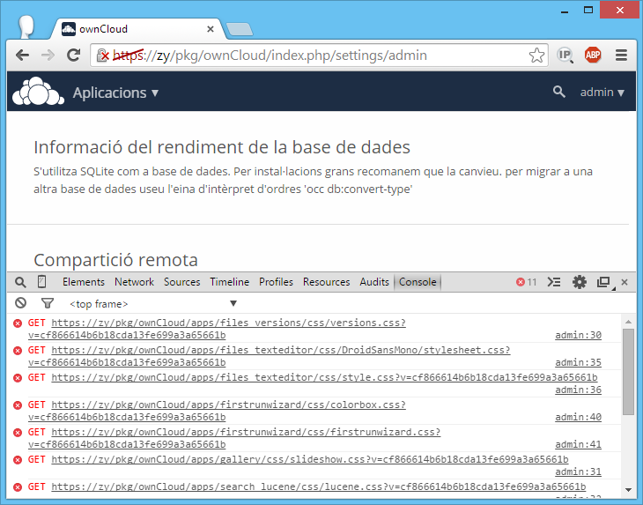This screenshot has width=643, height=505.
Task: Open texteditor style.css request link
Action: click(x=324, y=377)
